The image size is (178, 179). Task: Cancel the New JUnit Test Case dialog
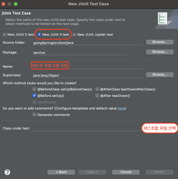coord(126,172)
